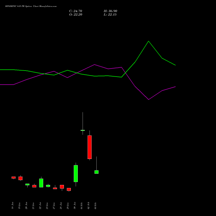Click the red candle on 28 Jan
This screenshot has height=216, width=216.
tap(62, 187)
